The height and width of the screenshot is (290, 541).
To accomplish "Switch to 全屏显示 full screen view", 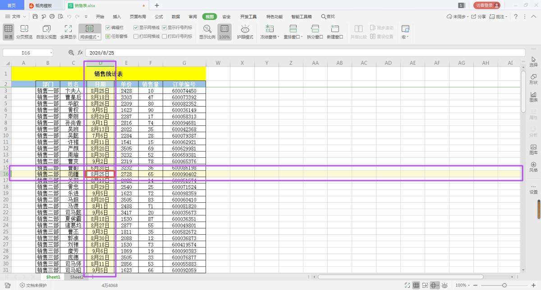I will point(68,29).
